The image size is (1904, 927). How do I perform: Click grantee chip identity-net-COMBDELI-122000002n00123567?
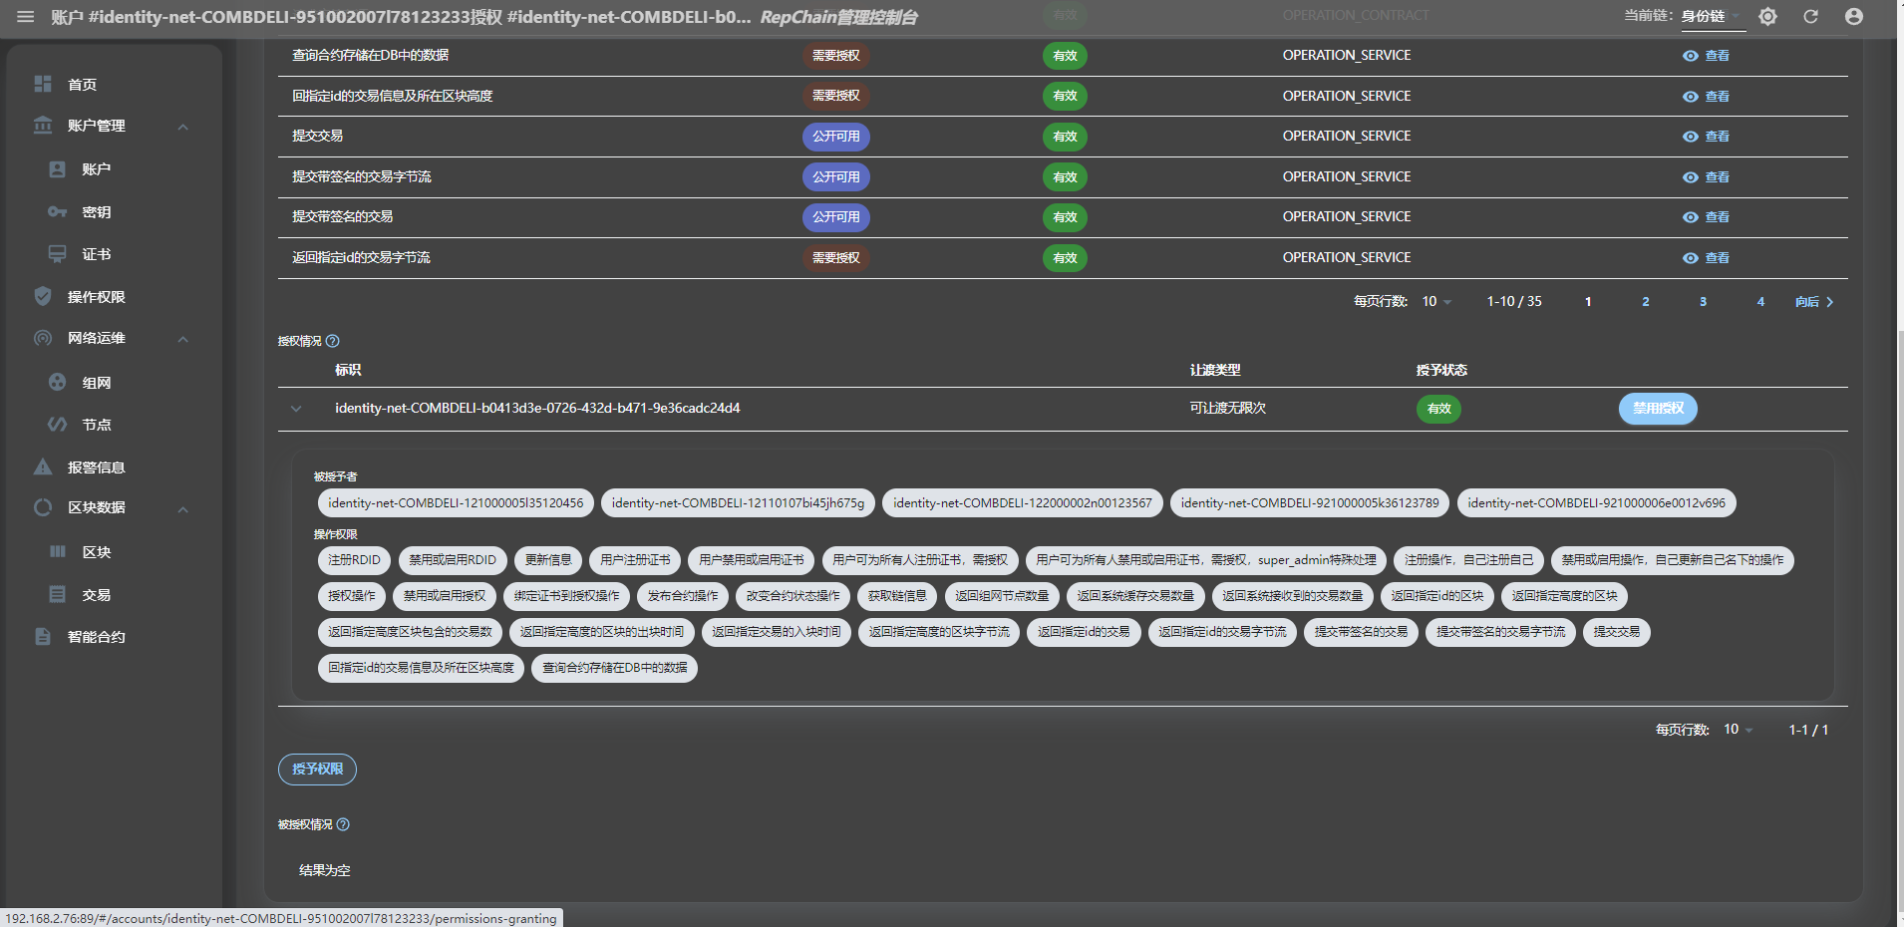point(1022,503)
